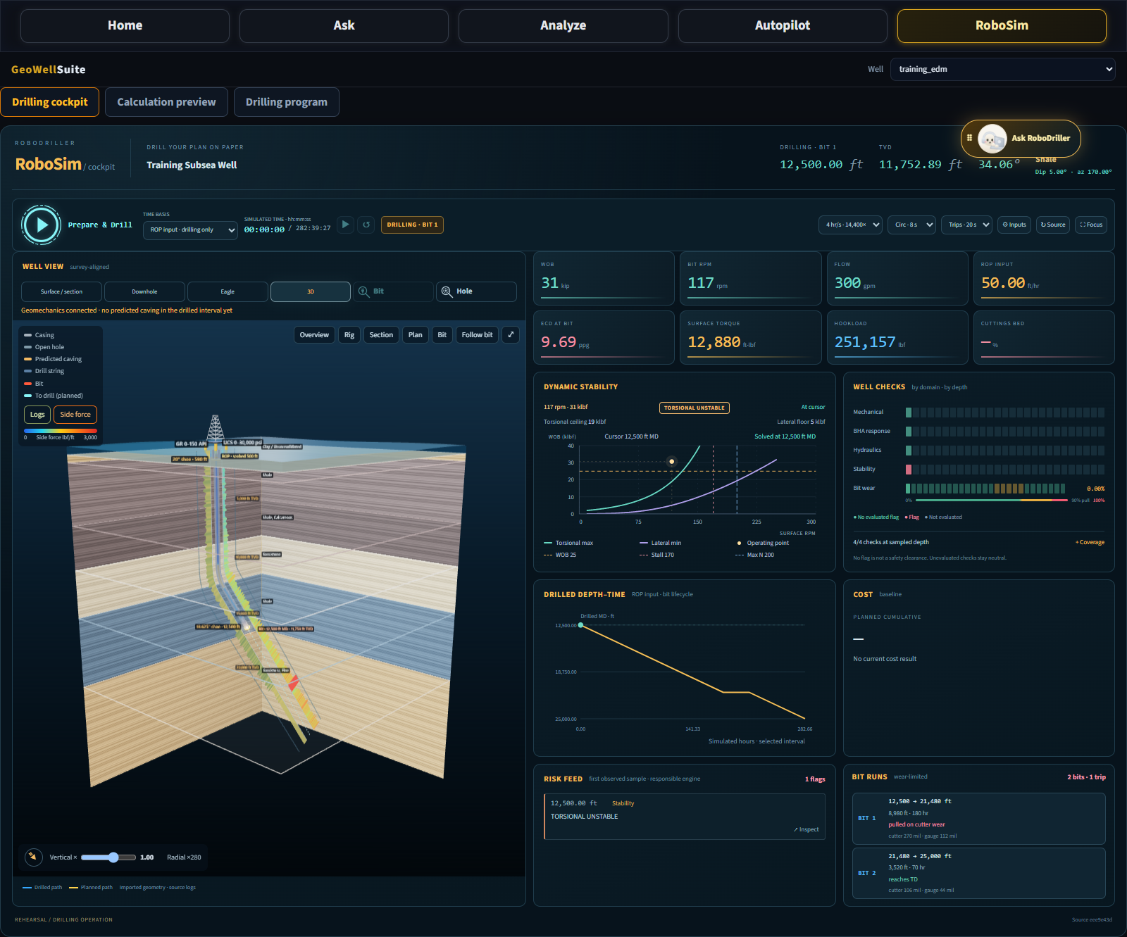
Task: Click the compass reset icon near Vertical
Action: point(33,857)
